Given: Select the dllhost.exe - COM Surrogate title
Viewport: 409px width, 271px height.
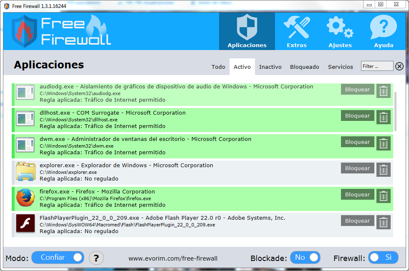Looking at the screenshot, I should (113, 113).
